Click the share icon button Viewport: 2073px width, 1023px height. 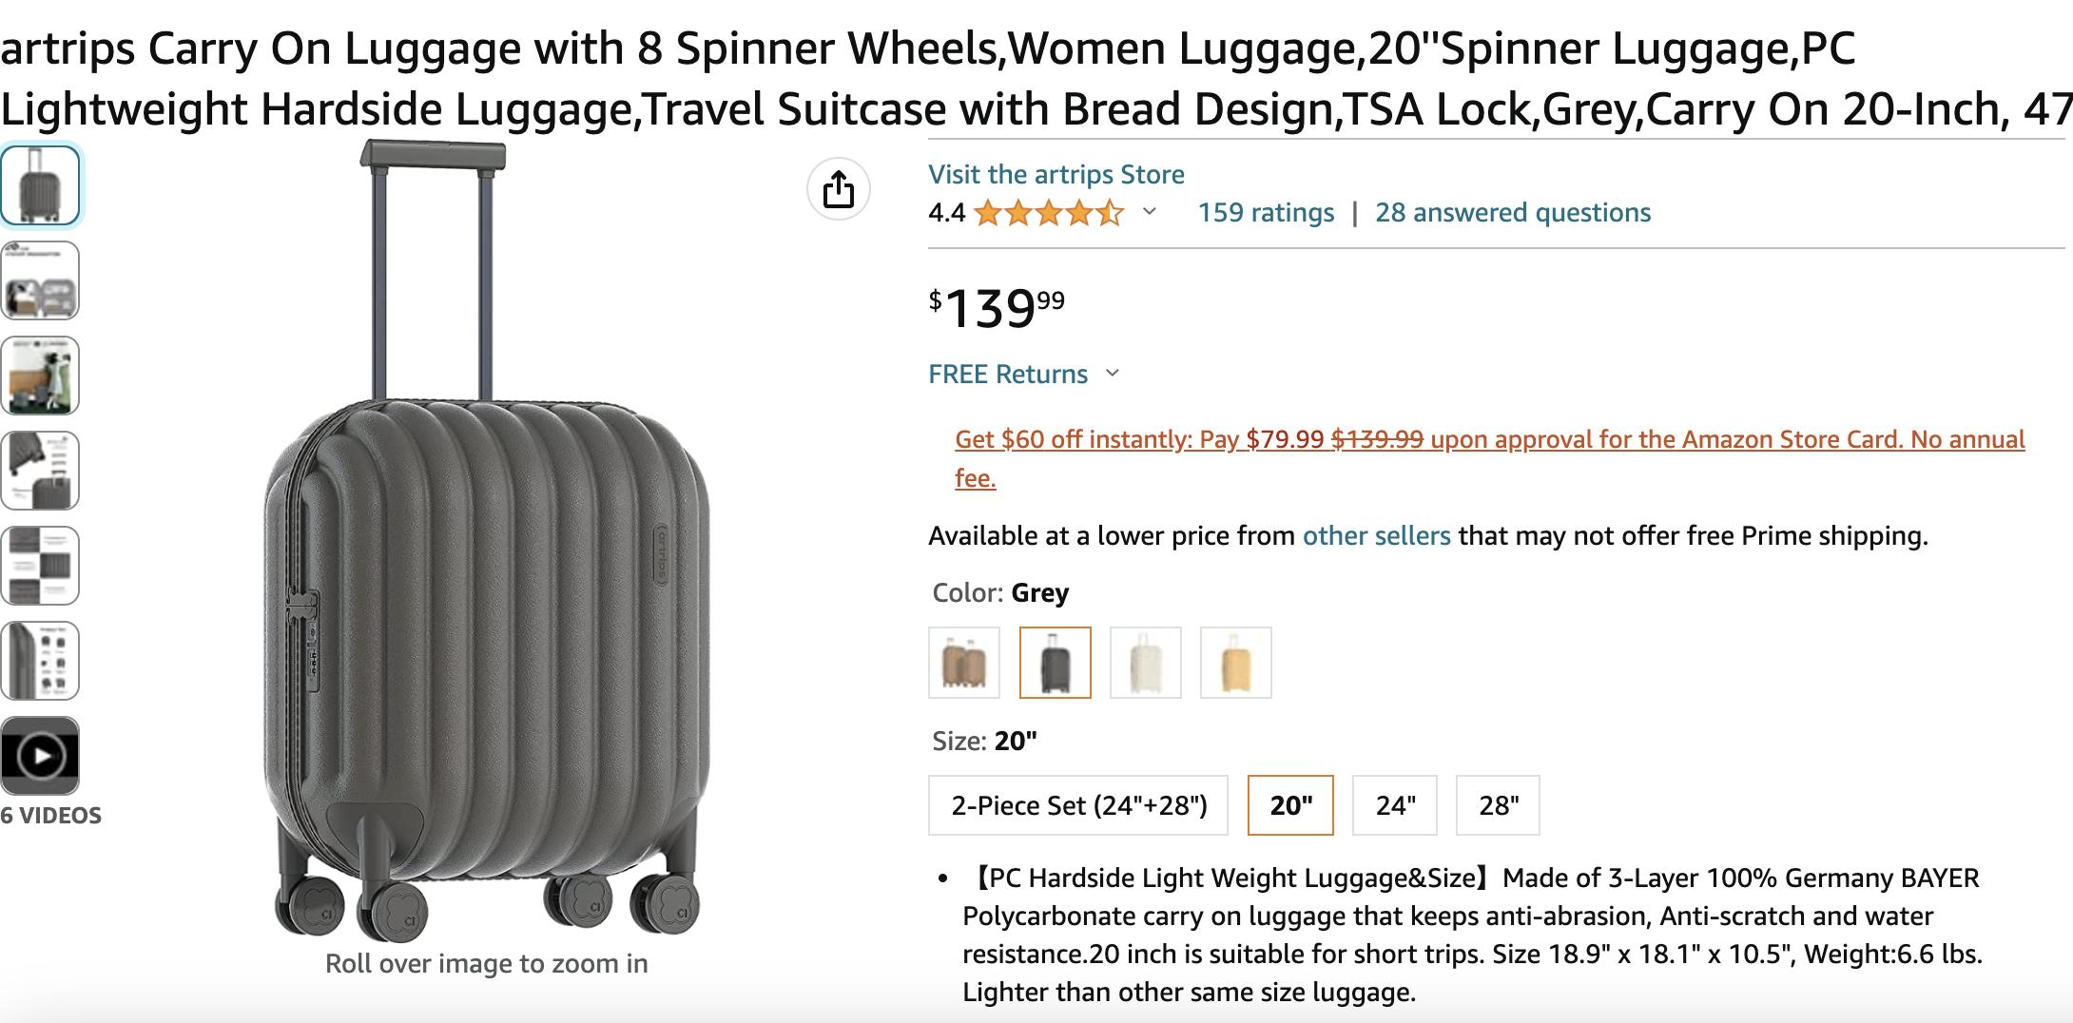[838, 189]
